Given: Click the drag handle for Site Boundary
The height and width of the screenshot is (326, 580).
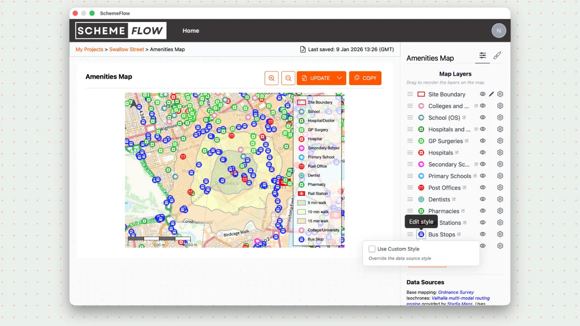Looking at the screenshot, I should [x=410, y=94].
